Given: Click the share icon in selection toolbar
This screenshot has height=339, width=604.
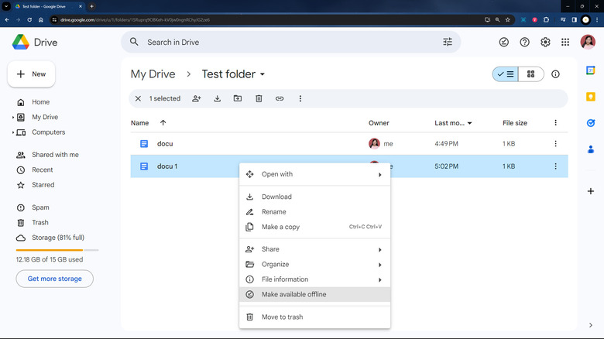Looking at the screenshot, I should (197, 98).
